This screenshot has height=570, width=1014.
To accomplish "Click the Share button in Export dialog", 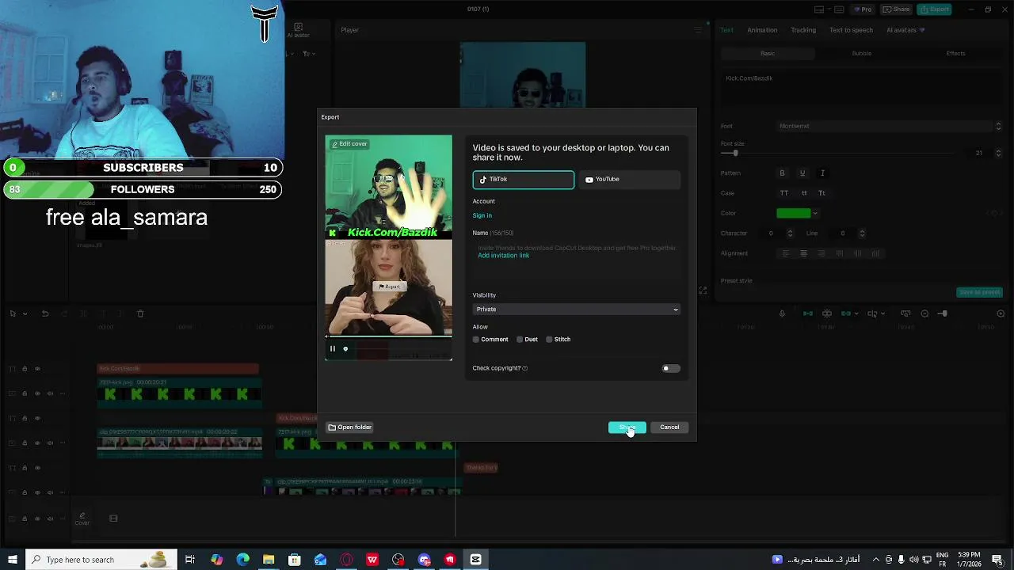I will [627, 427].
